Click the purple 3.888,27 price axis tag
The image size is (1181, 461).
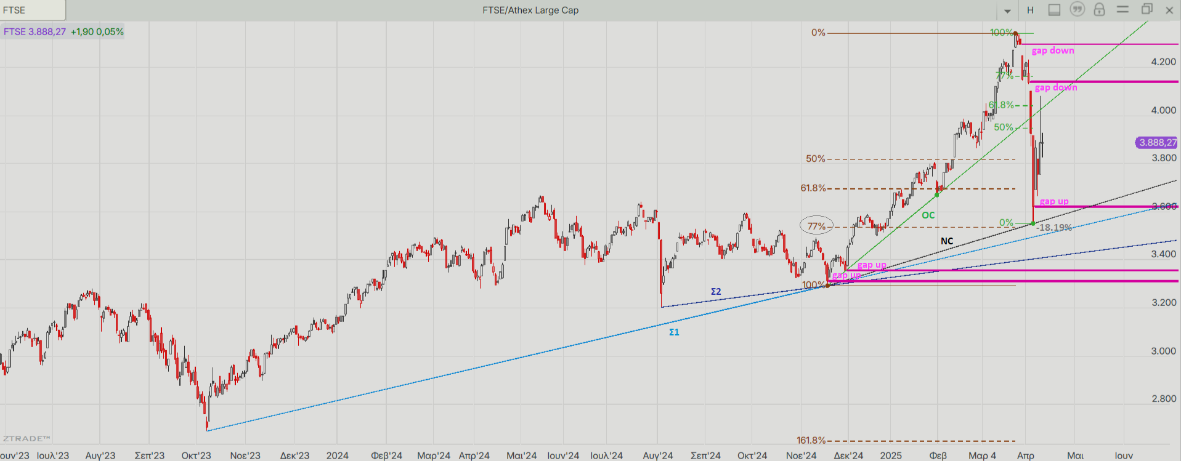tap(1156, 142)
